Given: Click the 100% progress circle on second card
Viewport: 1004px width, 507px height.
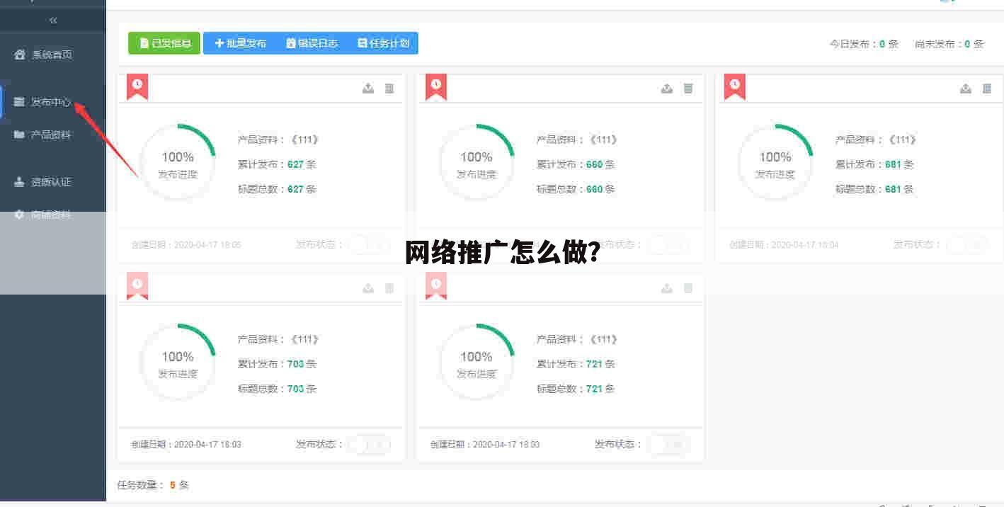Looking at the screenshot, I should 476,162.
